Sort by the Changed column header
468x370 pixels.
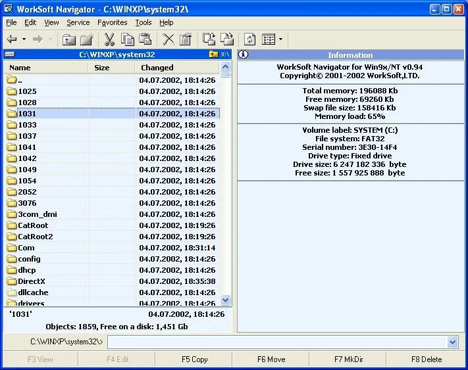[x=177, y=68]
